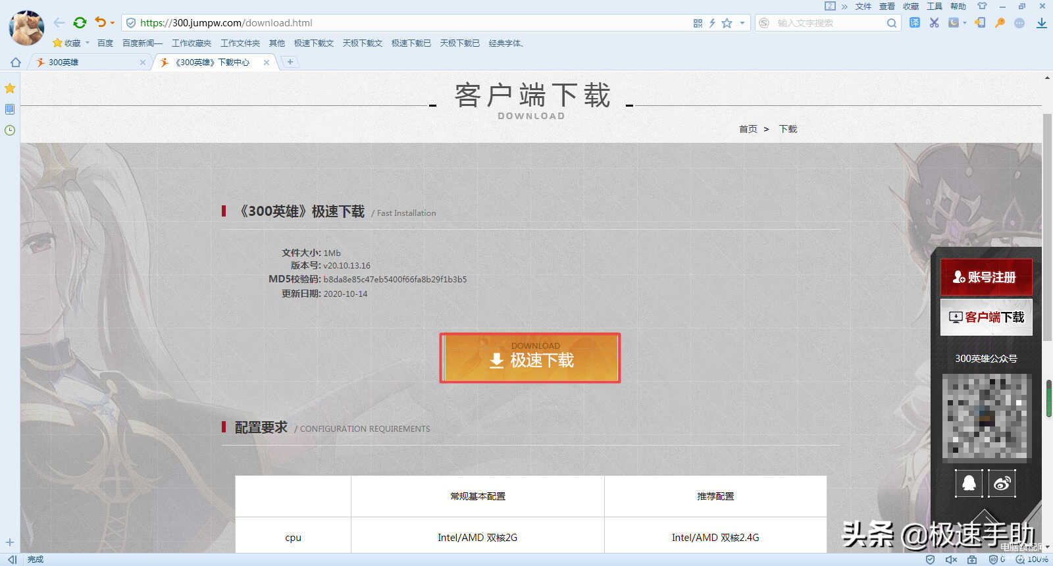Open the 极速下载文 bookmark
1053x566 pixels.
[x=314, y=43]
